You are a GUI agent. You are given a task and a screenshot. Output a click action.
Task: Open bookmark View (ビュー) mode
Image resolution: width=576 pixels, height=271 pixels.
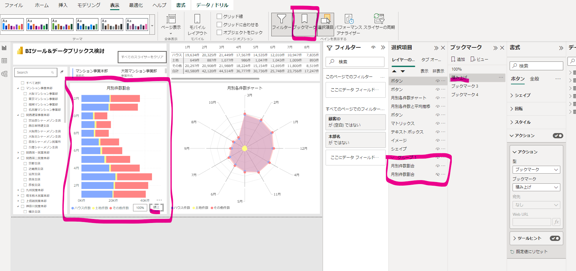[x=479, y=59]
